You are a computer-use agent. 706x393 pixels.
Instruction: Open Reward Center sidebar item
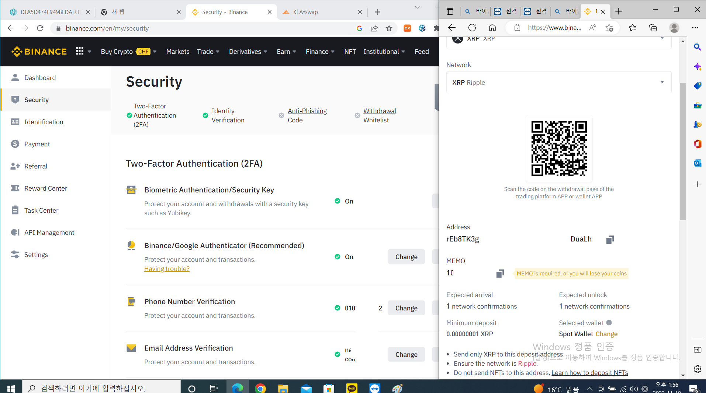click(55, 188)
